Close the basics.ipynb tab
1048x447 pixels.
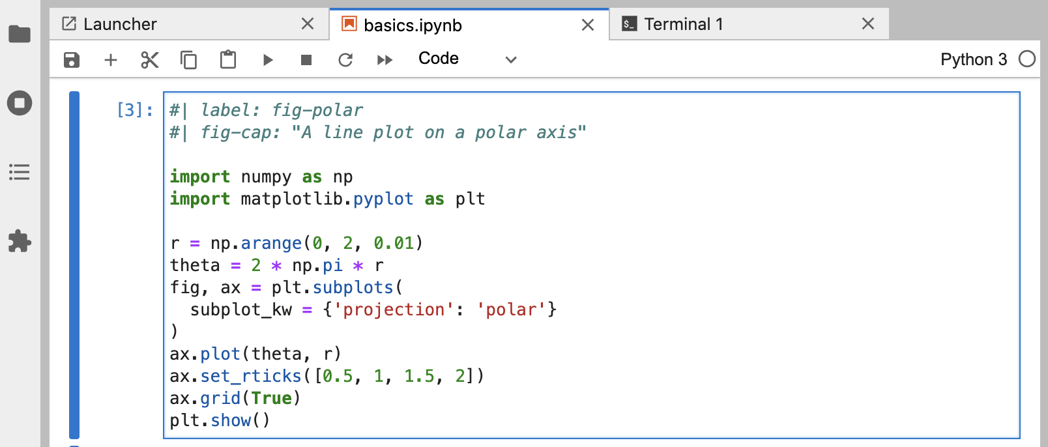click(587, 25)
